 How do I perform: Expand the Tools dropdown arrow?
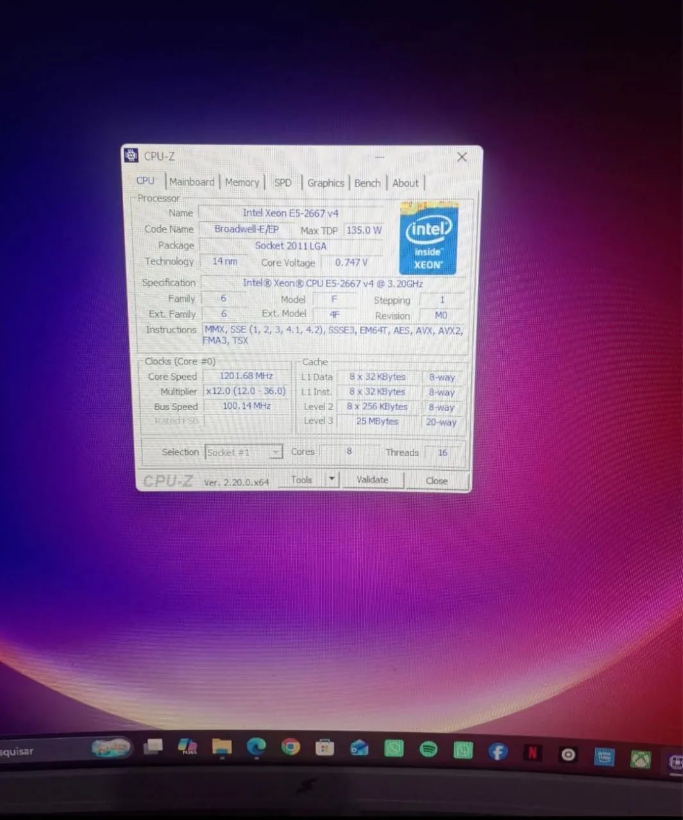(x=332, y=480)
